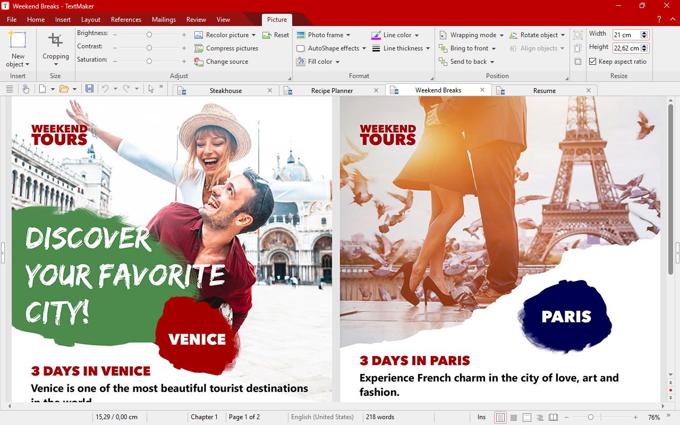680x425 pixels.
Task: Adjust the Contrast slider handle
Action: 149,48
